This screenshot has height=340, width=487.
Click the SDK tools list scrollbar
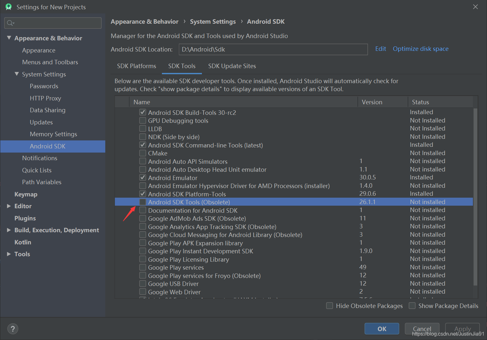(x=475, y=197)
